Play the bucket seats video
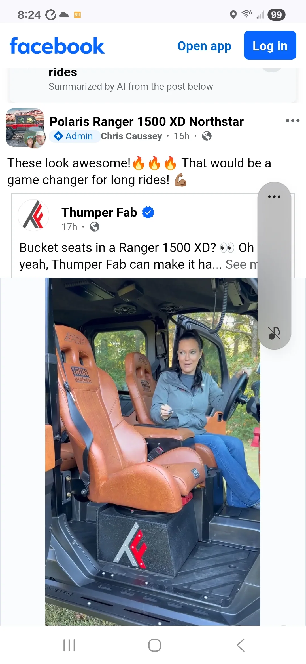The width and height of the screenshot is (306, 664). [x=153, y=451]
